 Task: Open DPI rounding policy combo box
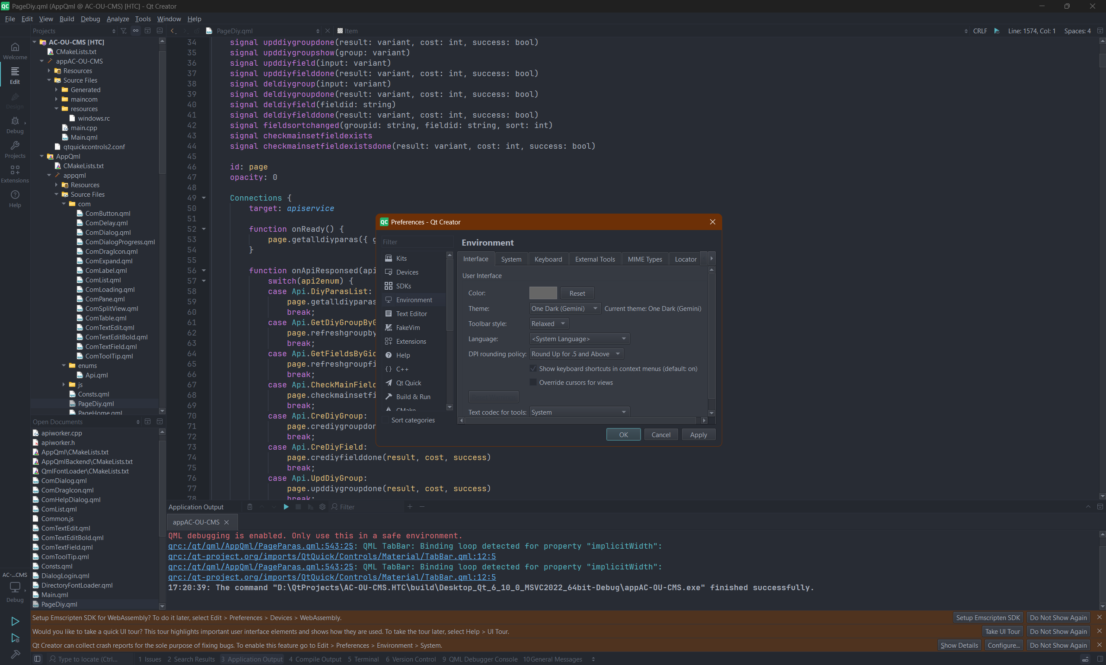tap(576, 354)
